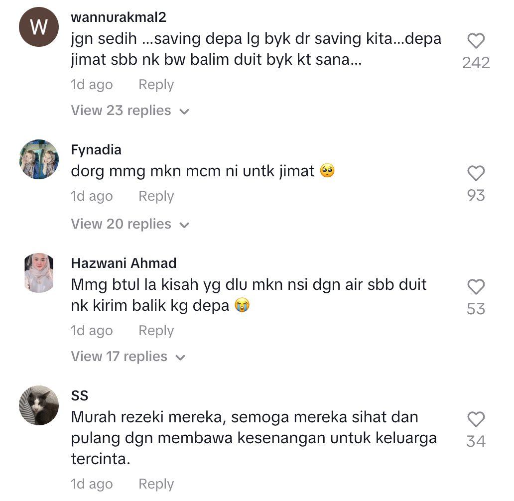Viewport: 514px width, 501px height.
Task: Expand View 17 replies
Action: [128, 357]
